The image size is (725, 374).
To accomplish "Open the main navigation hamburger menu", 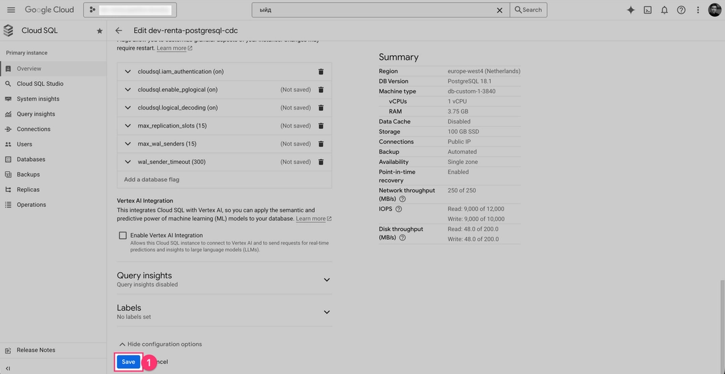I will [x=11, y=10].
